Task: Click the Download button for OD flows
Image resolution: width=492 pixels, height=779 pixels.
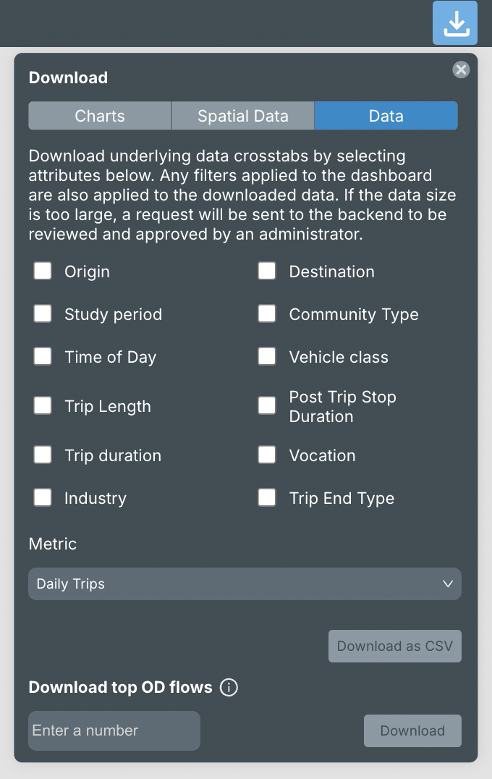Action: coord(412,731)
